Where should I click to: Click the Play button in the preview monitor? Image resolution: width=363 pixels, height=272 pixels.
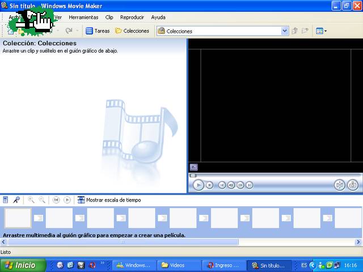click(x=198, y=185)
